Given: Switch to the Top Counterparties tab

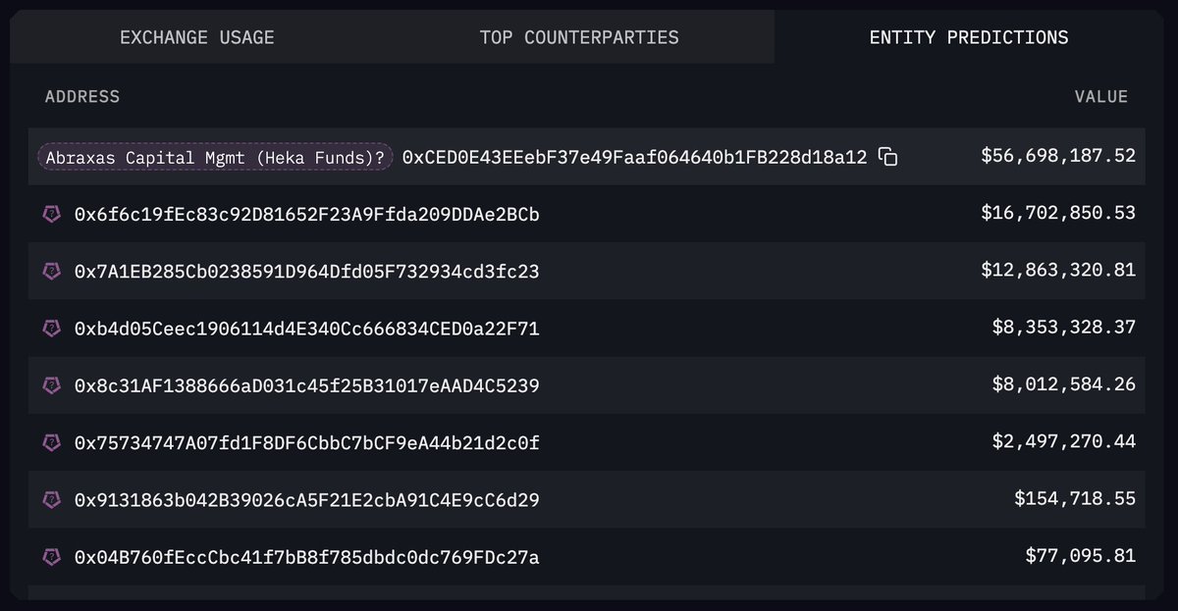Looking at the screenshot, I should [x=579, y=37].
